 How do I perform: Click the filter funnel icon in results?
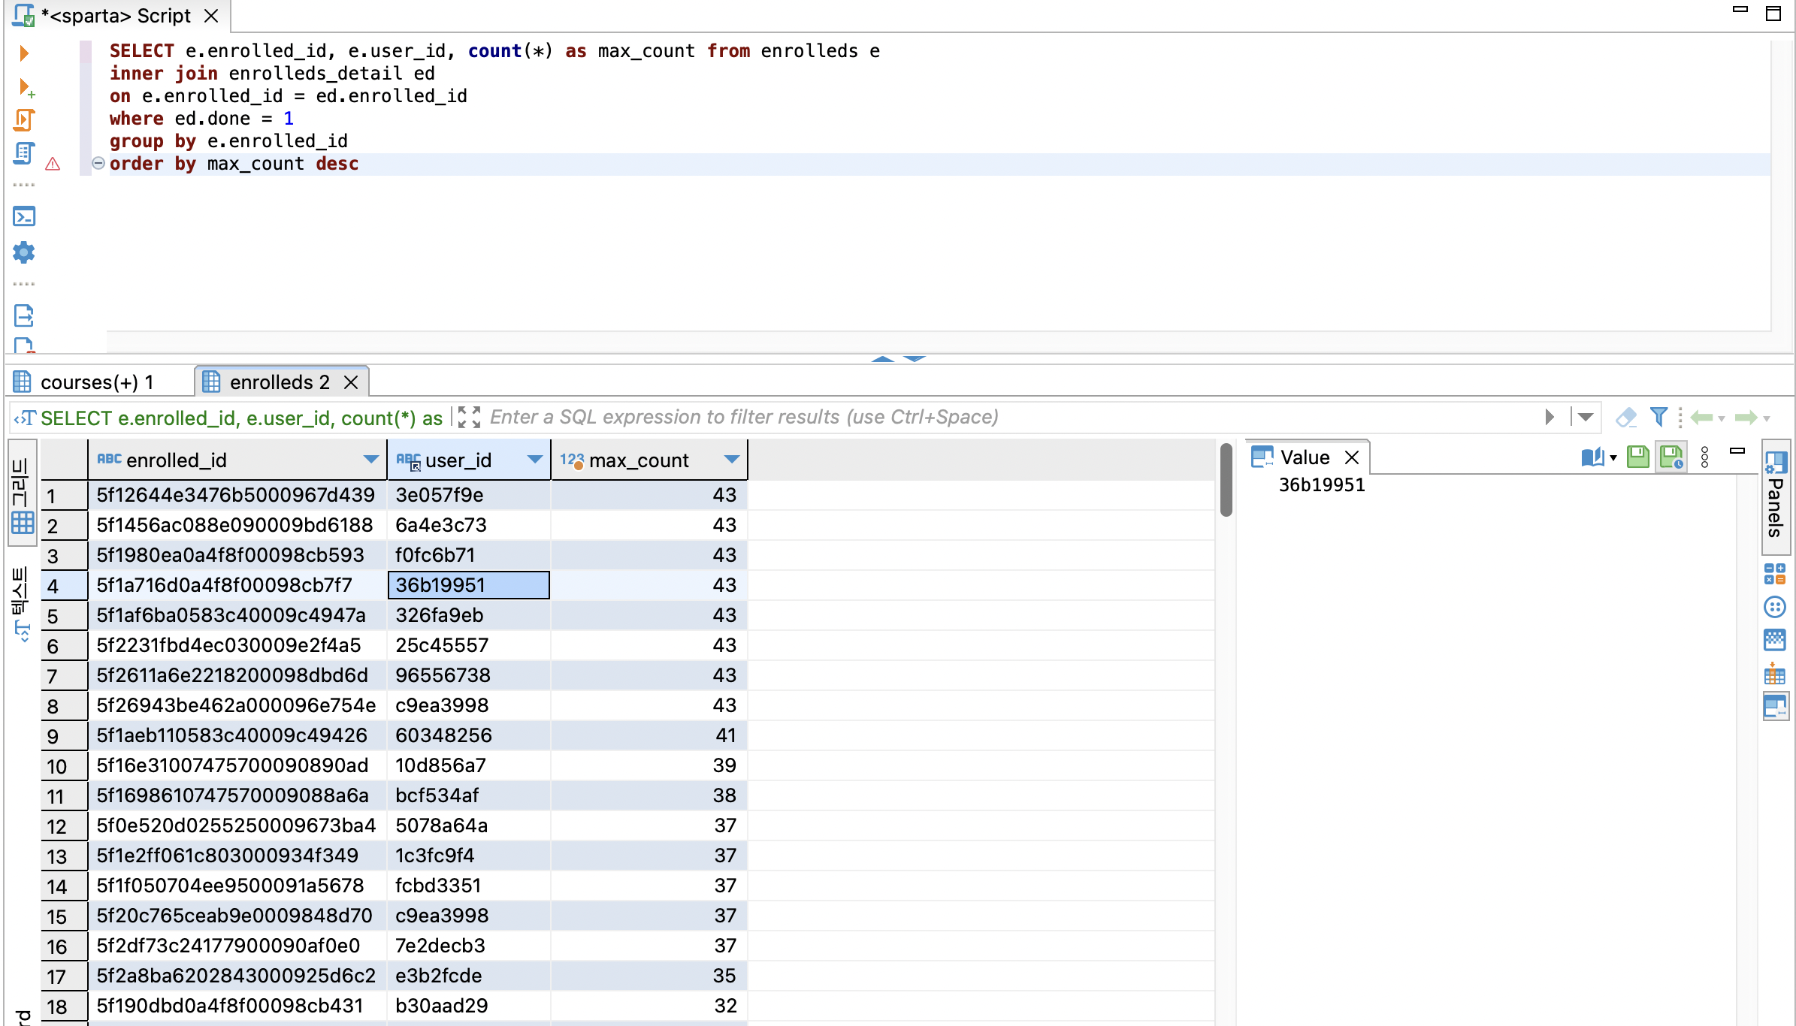1658,417
